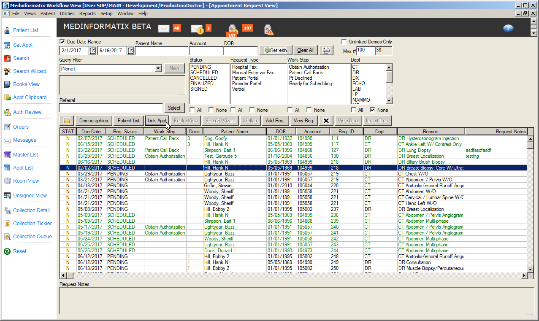539x321 pixels.
Task: Click the Add Req. button
Action: coord(276,121)
